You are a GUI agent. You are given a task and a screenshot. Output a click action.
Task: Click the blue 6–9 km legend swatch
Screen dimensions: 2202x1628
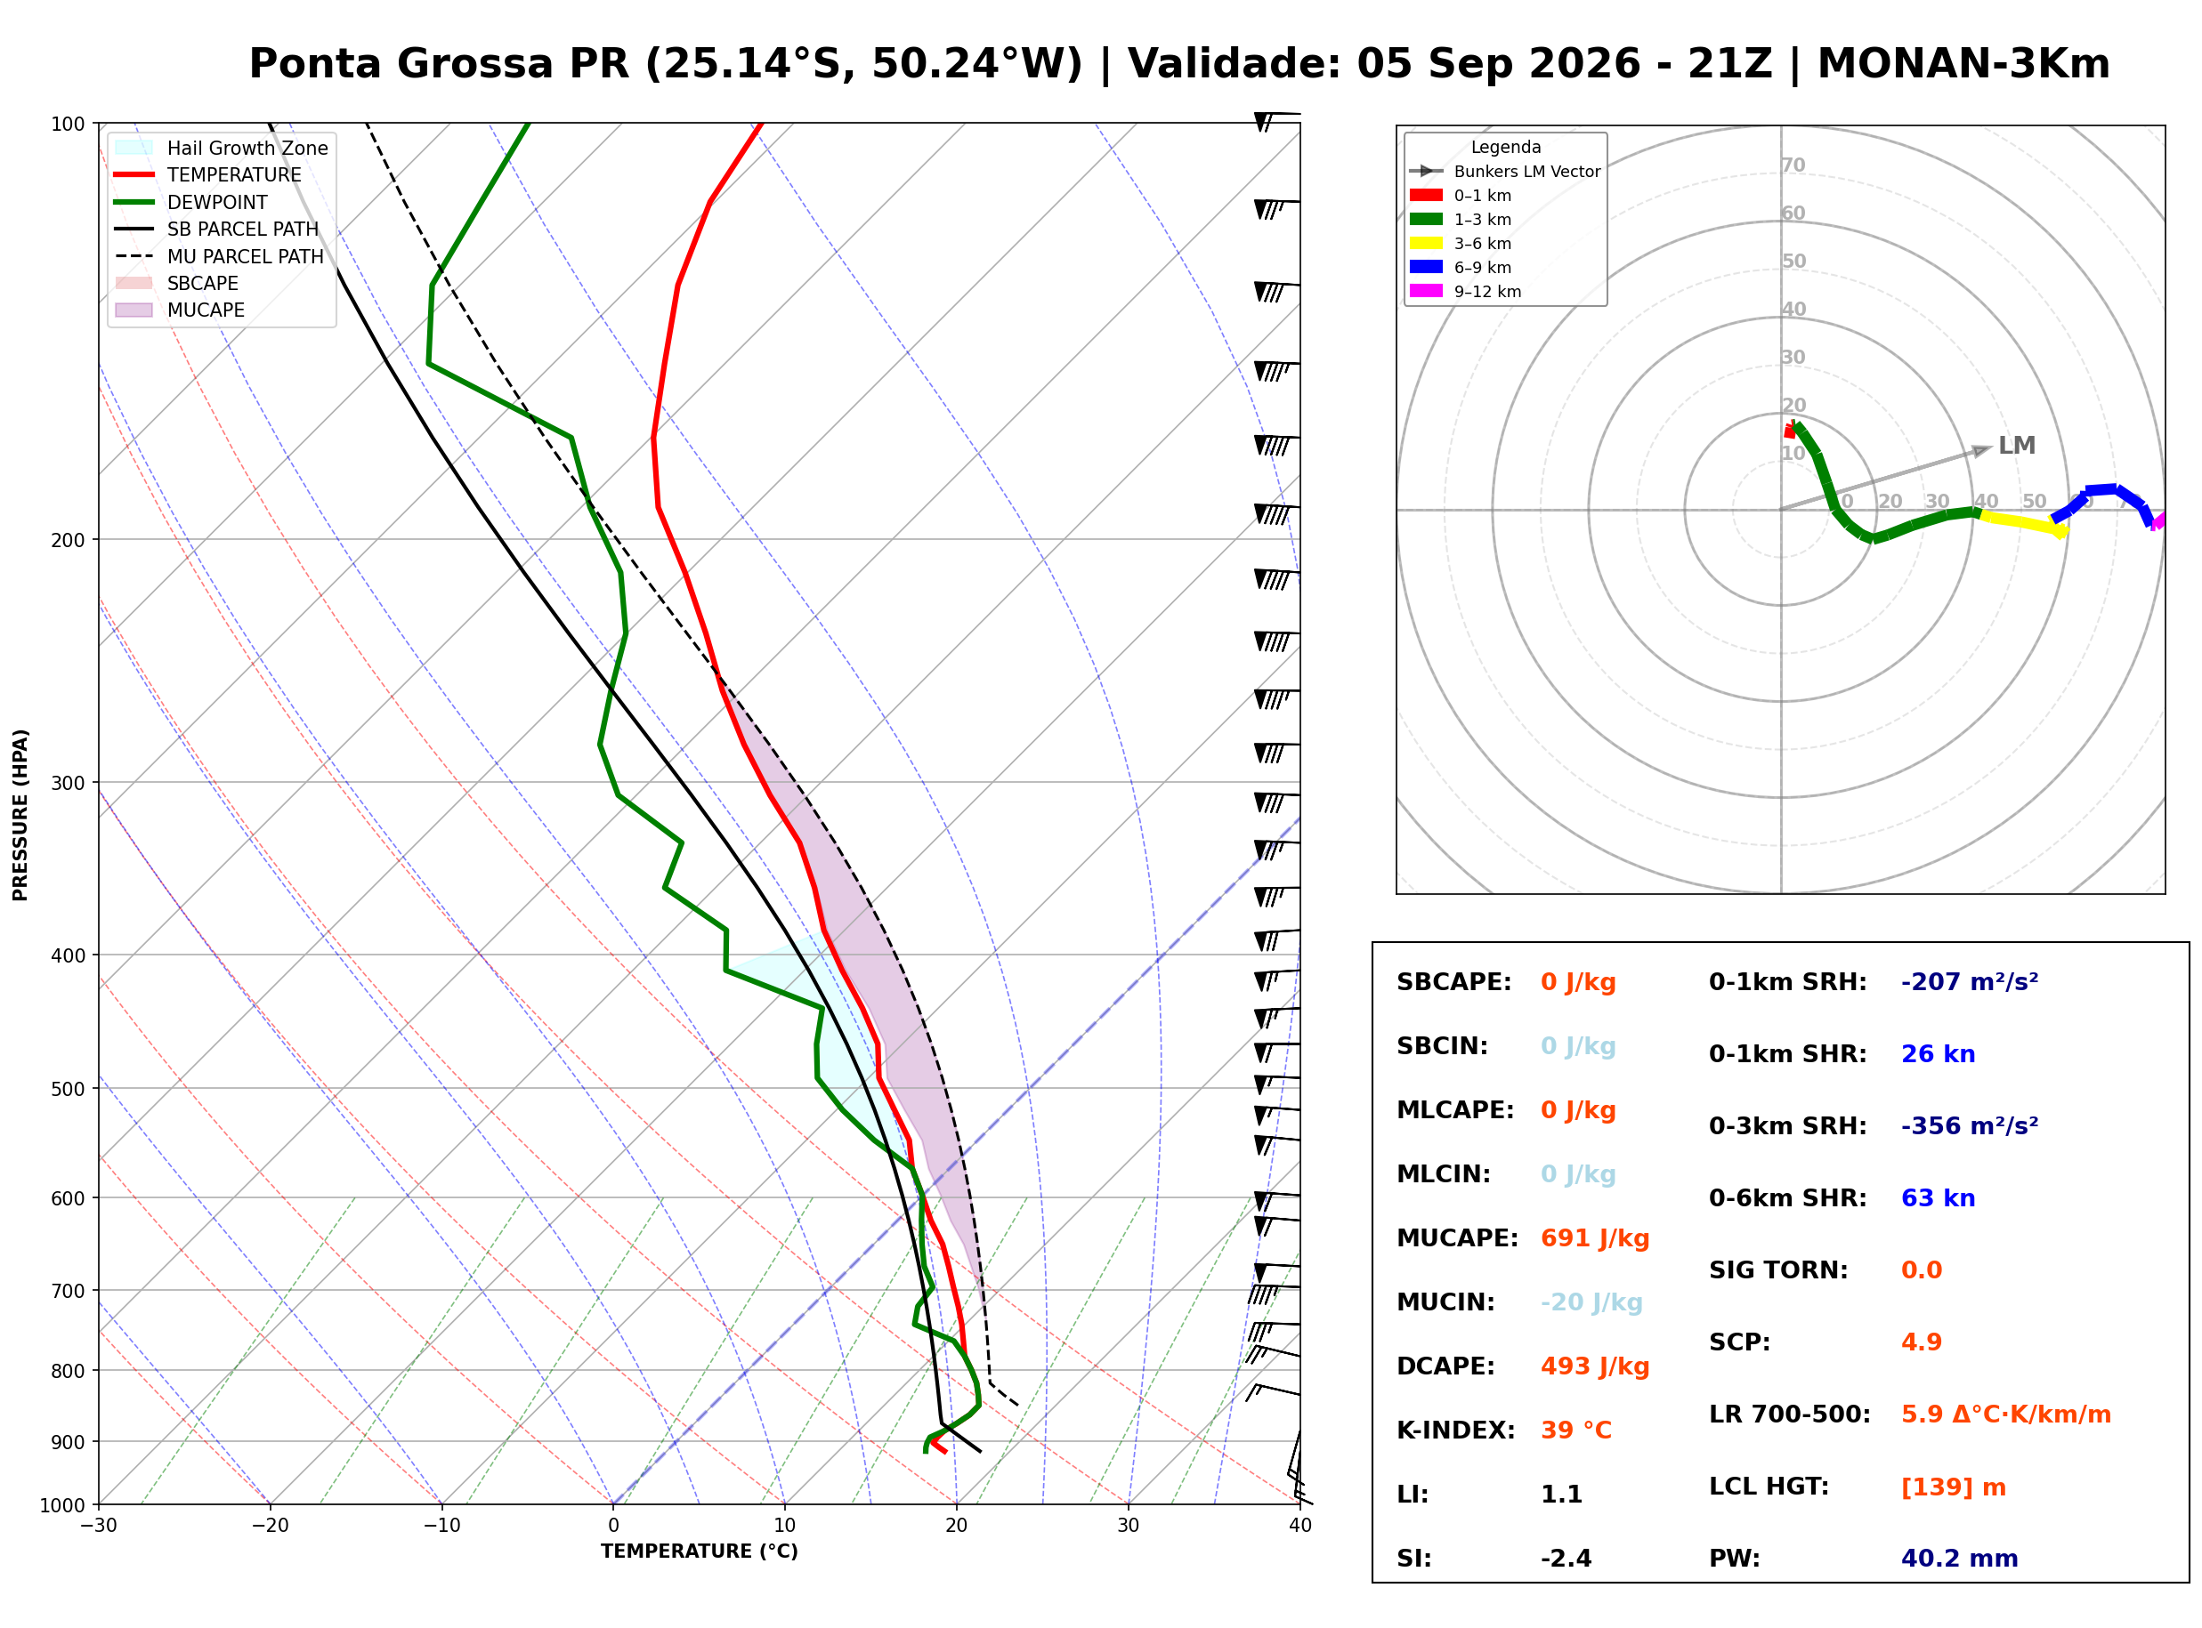click(1425, 267)
